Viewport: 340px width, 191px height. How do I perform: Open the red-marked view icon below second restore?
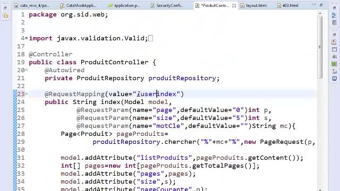coord(334,42)
